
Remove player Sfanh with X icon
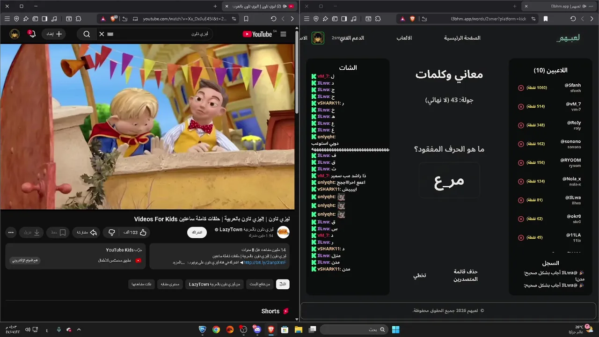point(521,88)
